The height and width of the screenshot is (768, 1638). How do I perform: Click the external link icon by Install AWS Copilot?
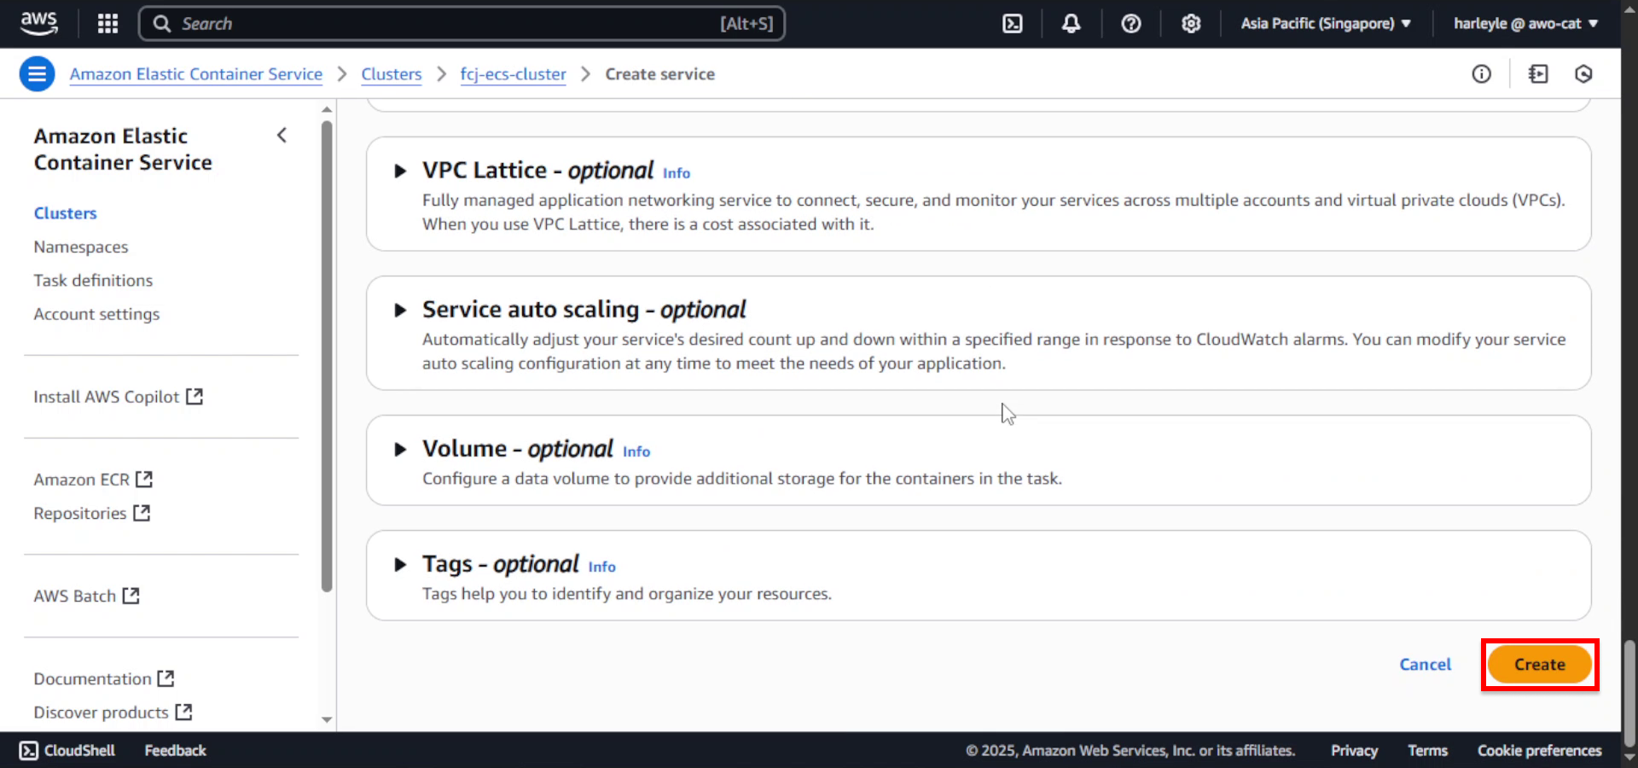tap(195, 396)
